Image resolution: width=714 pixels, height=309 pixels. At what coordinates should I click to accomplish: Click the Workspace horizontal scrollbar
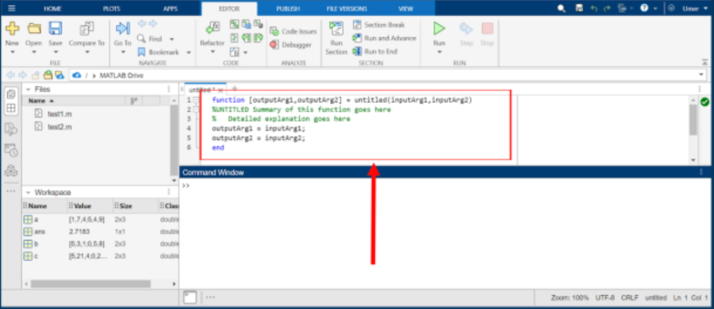tap(90, 284)
